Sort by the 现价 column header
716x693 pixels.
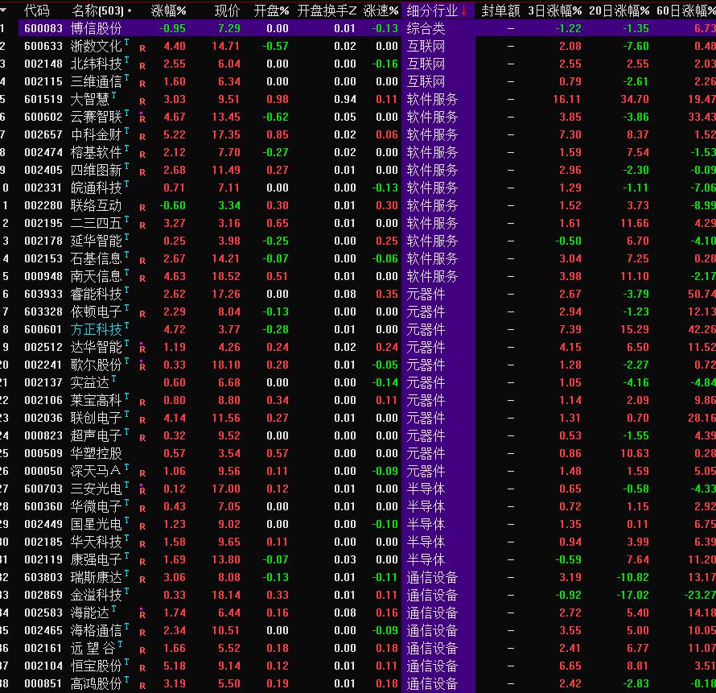pos(227,10)
